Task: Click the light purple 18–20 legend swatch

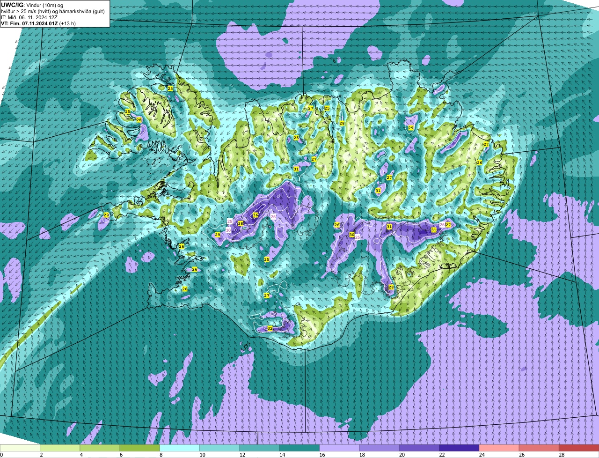Action: (380, 448)
